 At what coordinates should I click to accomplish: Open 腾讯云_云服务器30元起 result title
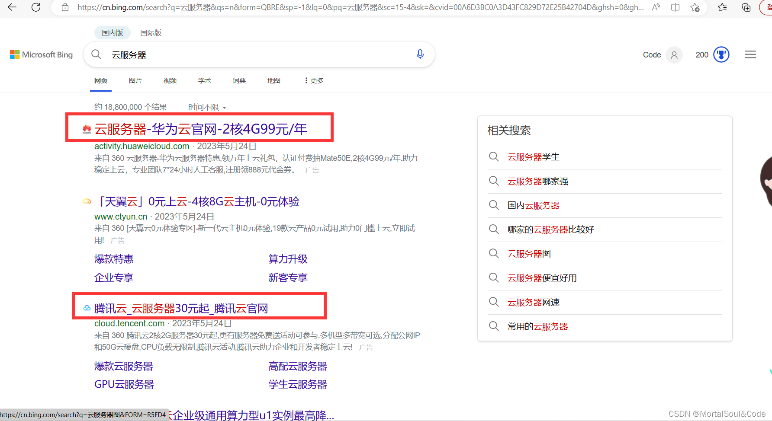(x=181, y=308)
